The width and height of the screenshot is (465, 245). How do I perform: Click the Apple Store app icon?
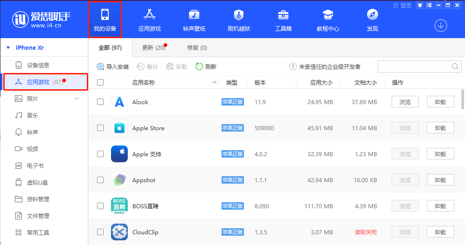pos(119,128)
